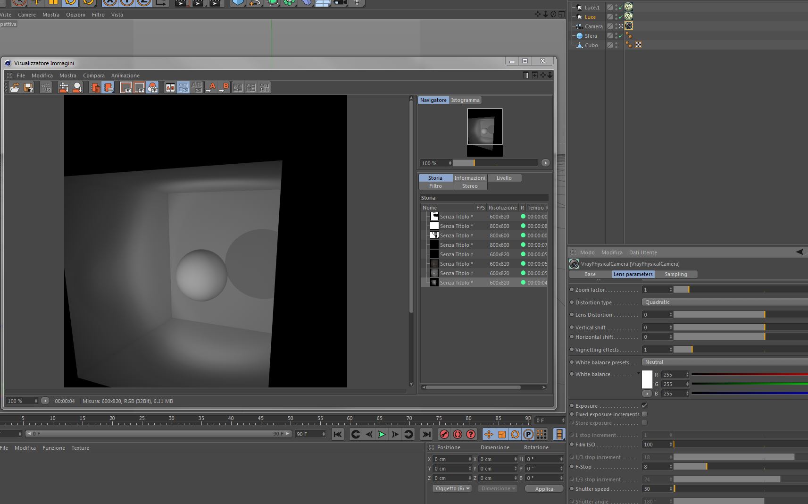Open the Distortion type dropdown
The width and height of the screenshot is (808, 504).
click(725, 302)
